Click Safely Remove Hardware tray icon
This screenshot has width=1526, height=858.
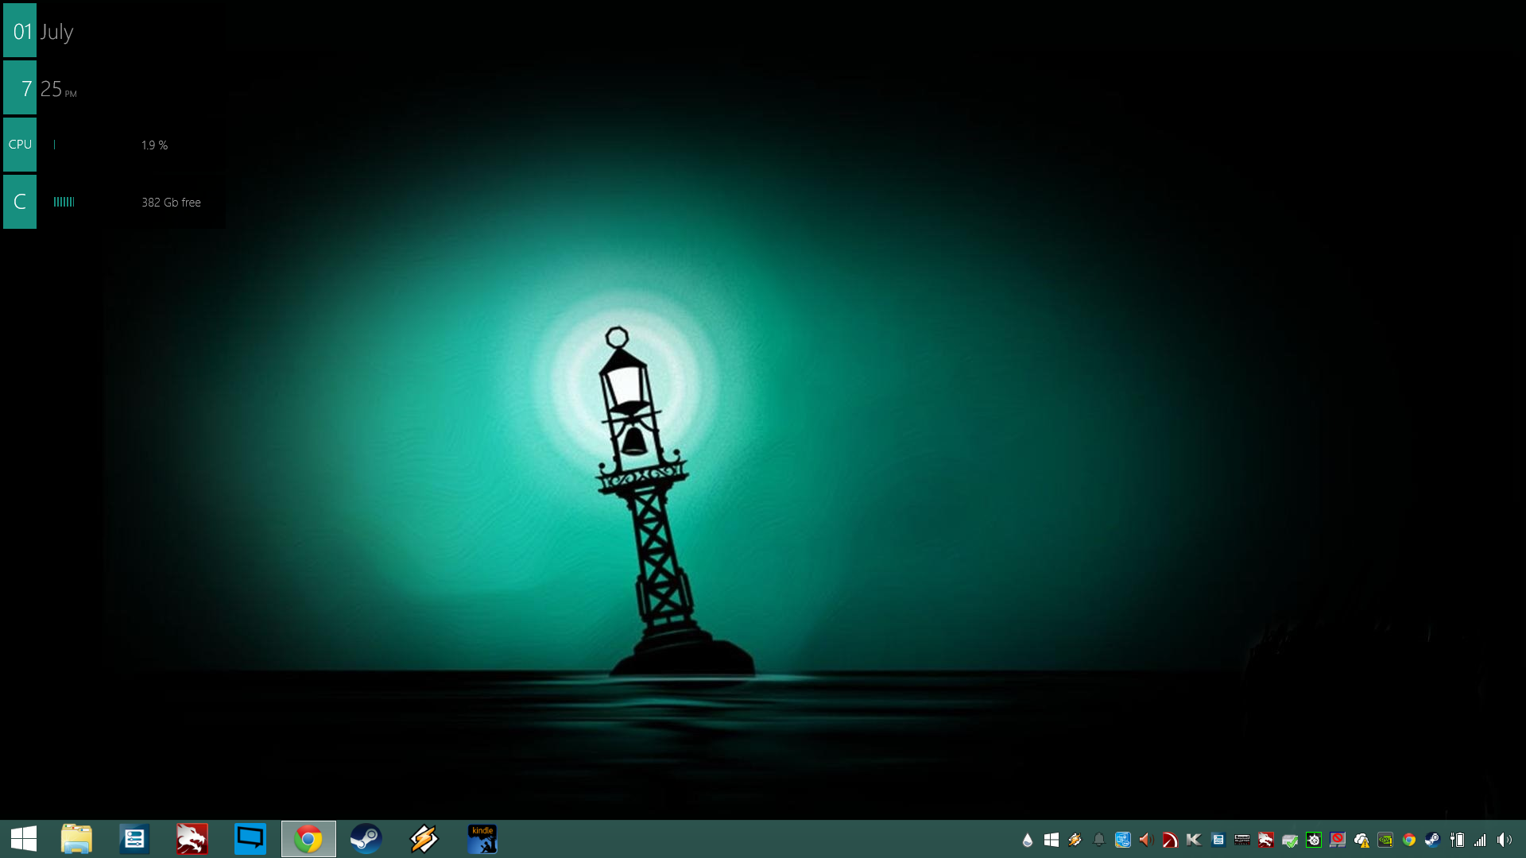click(x=1290, y=840)
